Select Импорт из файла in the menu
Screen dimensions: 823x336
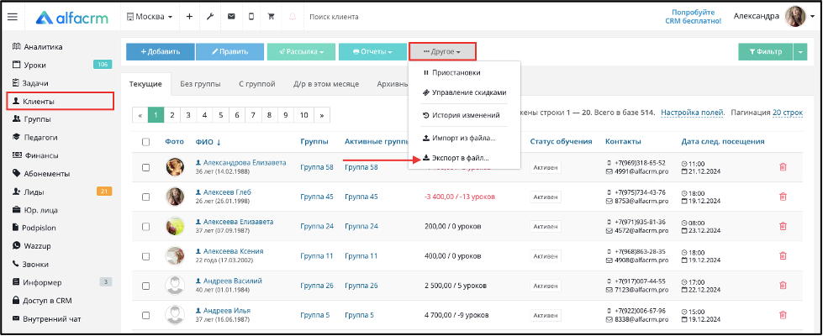[x=459, y=139]
